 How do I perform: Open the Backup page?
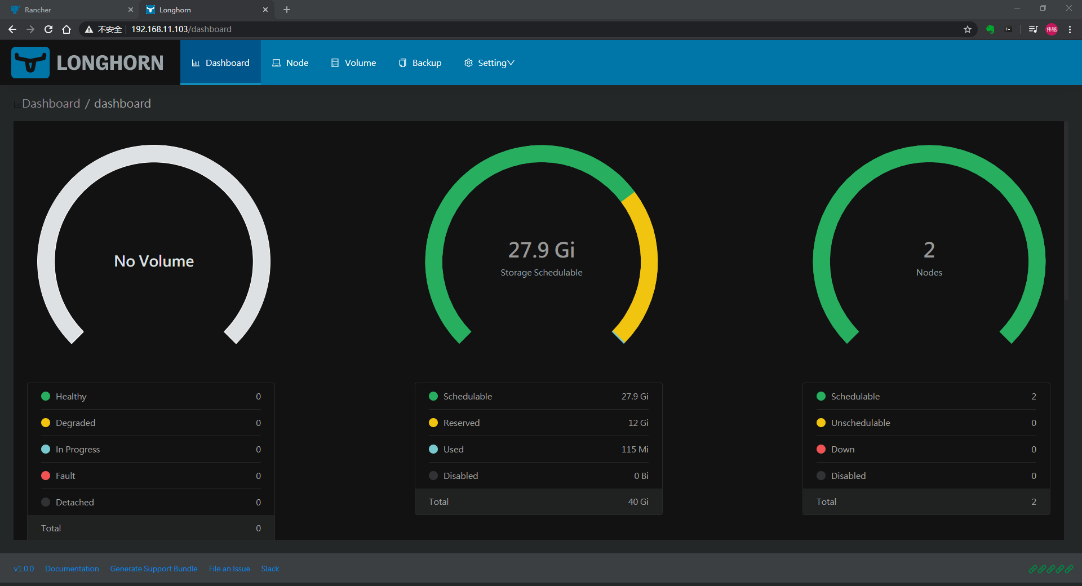[x=420, y=63]
